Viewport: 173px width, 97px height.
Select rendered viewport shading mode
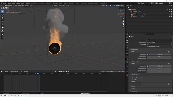point(122,5)
